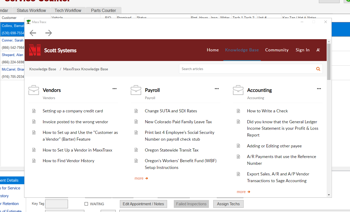
Task: Open How to Write a Check article
Action: point(267,111)
